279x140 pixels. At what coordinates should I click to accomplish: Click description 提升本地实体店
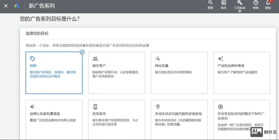178,122
